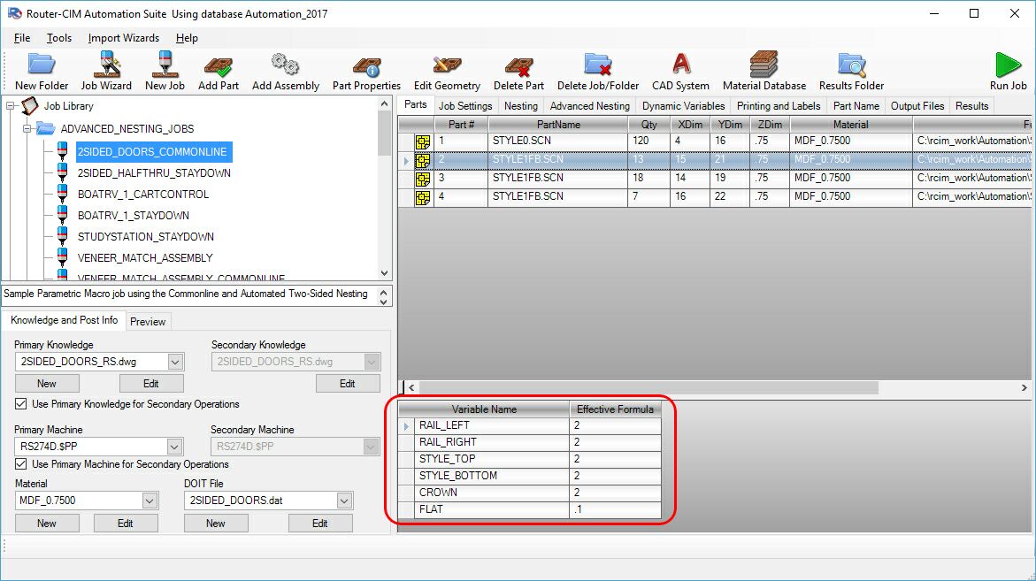
Task: Create a new DOIT file with New button
Action: 215,523
